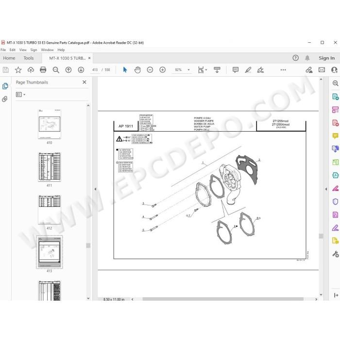Open the View menu
This screenshot has width=340, height=340.
click(23, 50)
